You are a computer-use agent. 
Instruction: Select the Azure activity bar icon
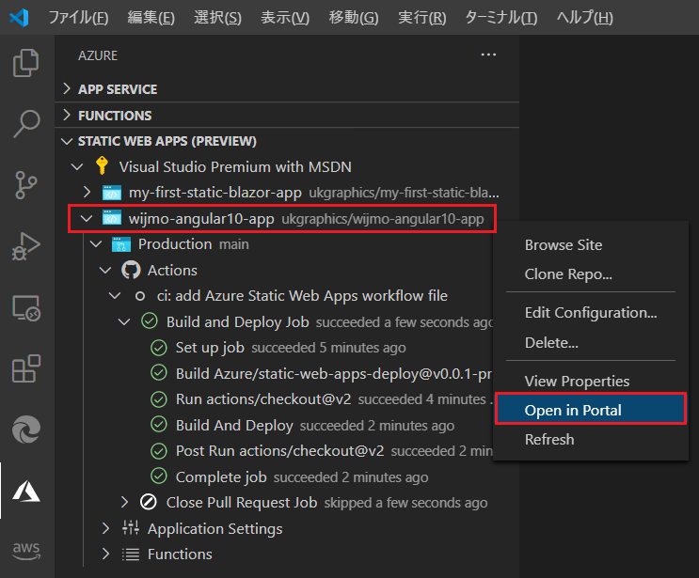point(26,491)
